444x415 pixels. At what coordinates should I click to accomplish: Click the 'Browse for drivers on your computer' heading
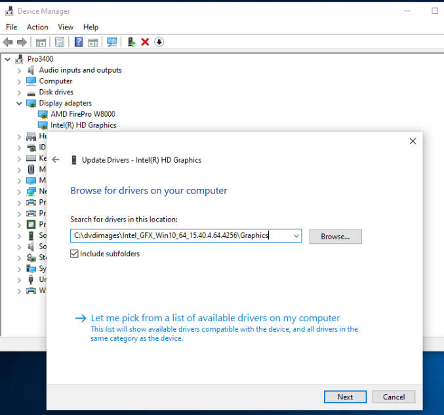pos(149,191)
